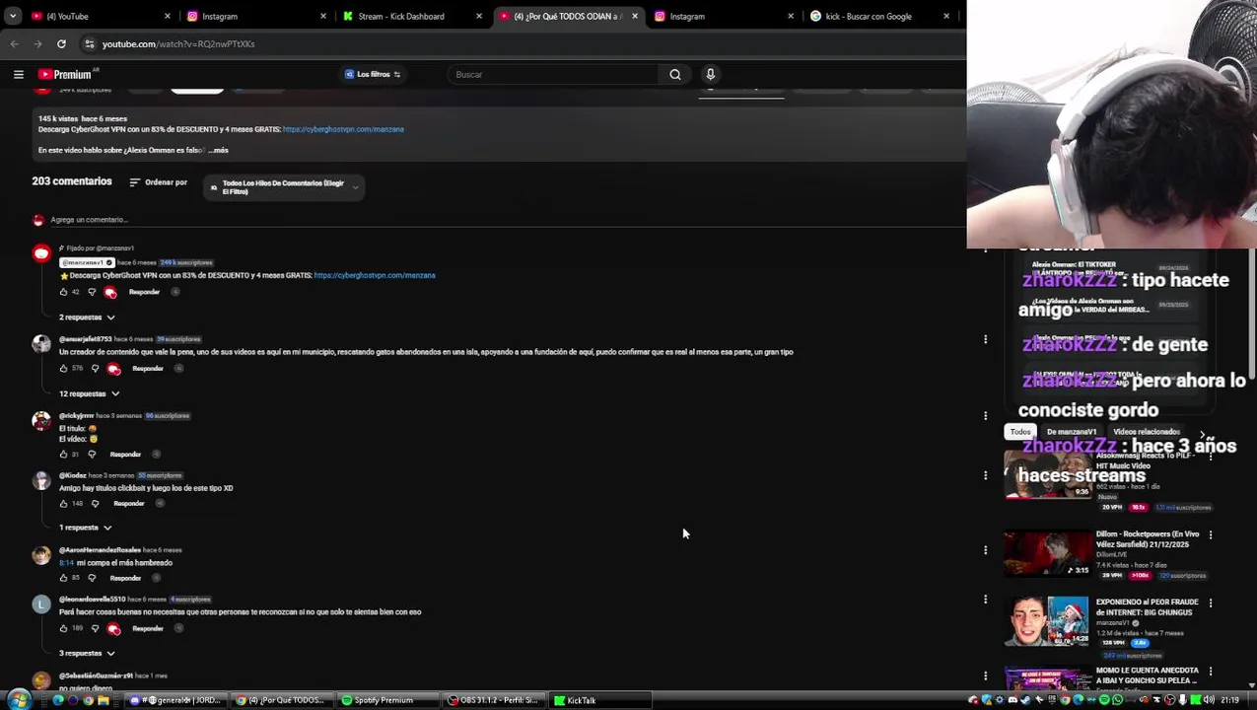
Task: Reply to the AaronHernandezRosales comment
Action: pos(125,578)
